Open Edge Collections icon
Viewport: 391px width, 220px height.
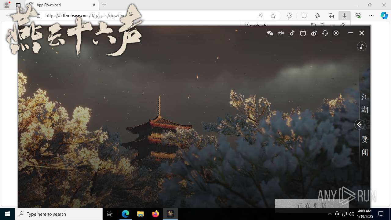coord(331,16)
